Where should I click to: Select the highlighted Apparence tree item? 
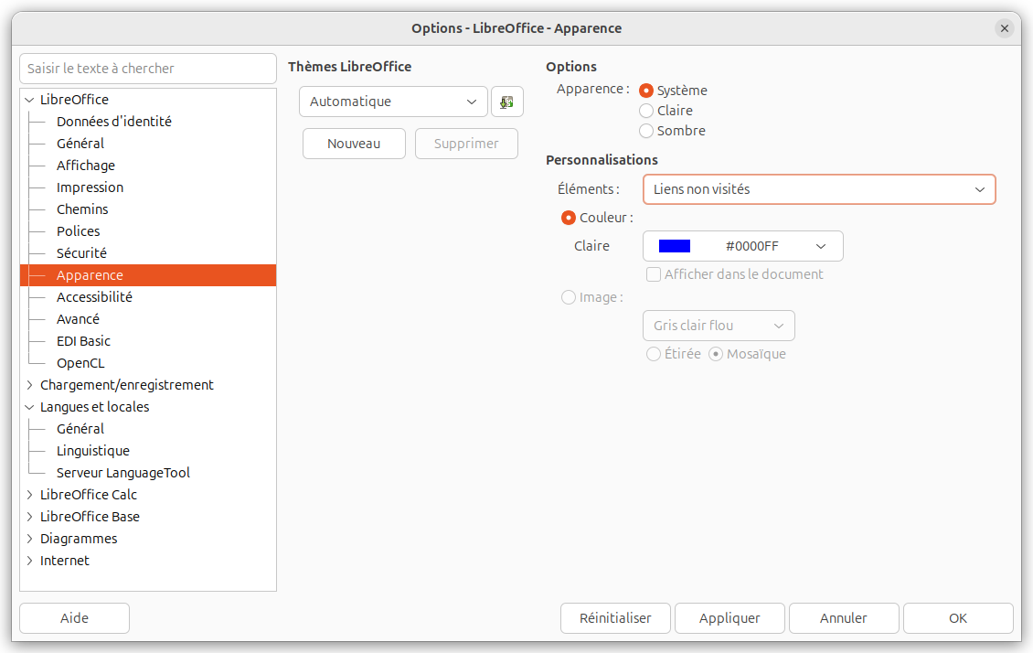click(148, 275)
